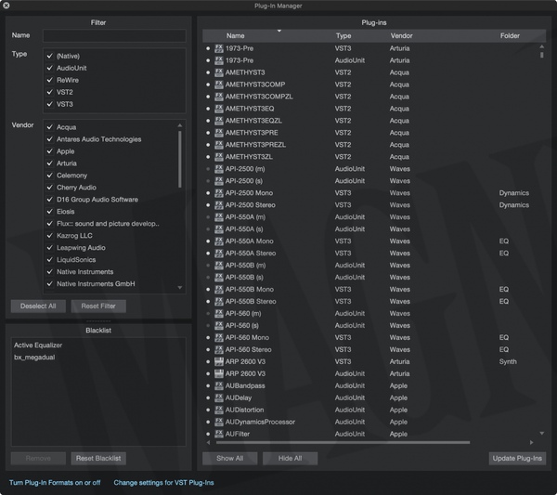Select bx_megadual in the Blacklist
This screenshot has height=495, width=557.
click(x=32, y=358)
